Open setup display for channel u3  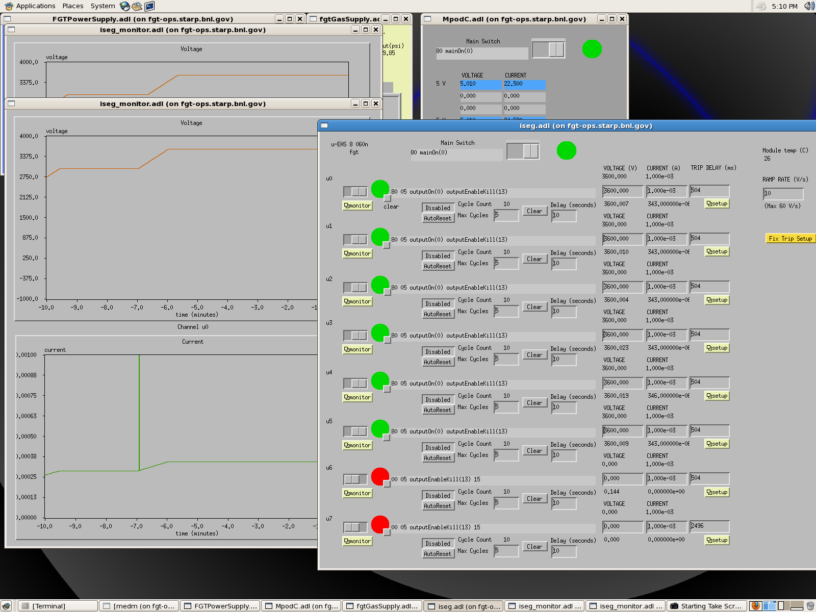pyautogui.click(x=717, y=348)
